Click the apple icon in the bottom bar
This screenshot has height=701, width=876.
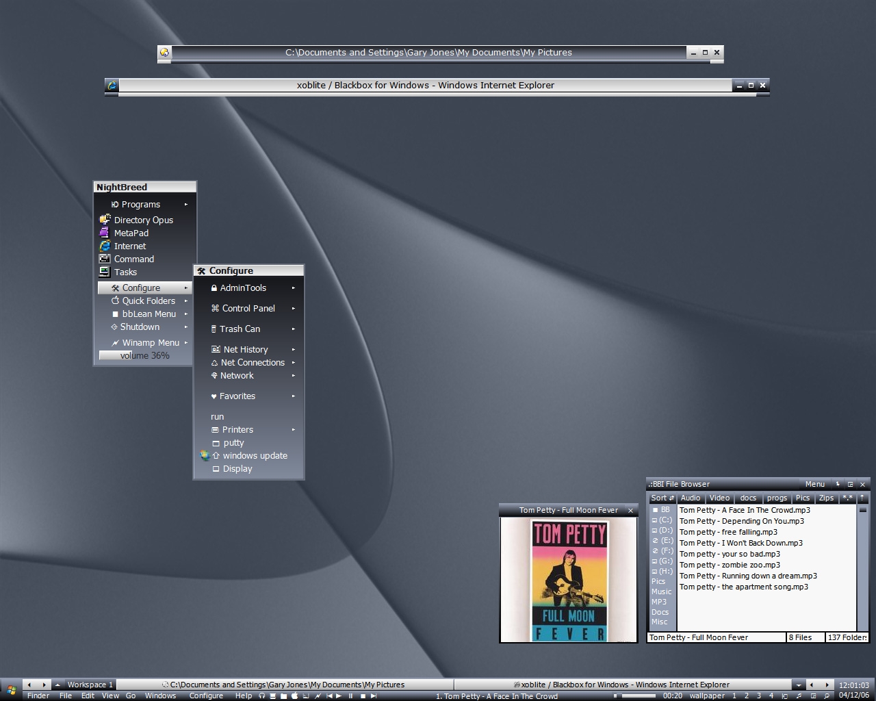[294, 696]
